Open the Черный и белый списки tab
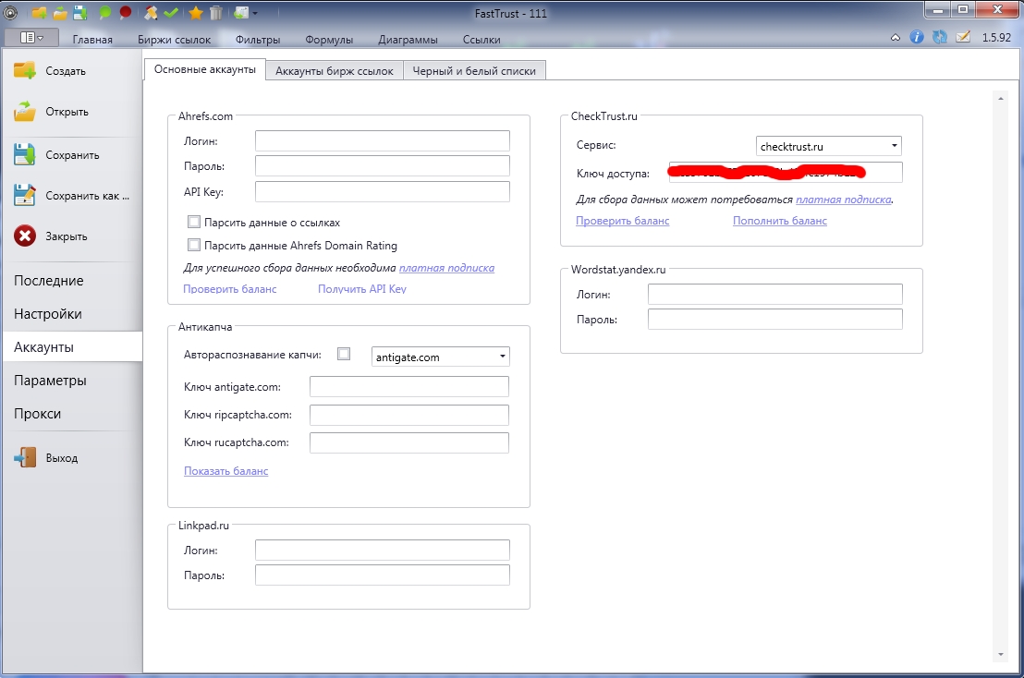This screenshot has height=678, width=1024. click(474, 70)
